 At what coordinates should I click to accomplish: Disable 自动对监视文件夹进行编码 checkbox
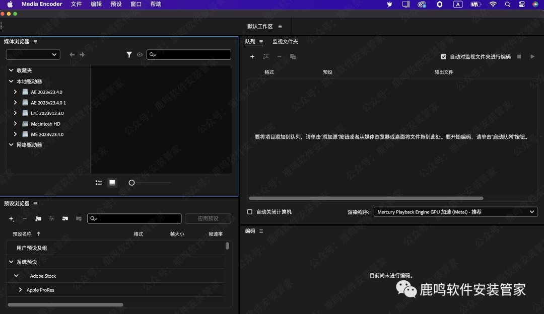pyautogui.click(x=444, y=56)
